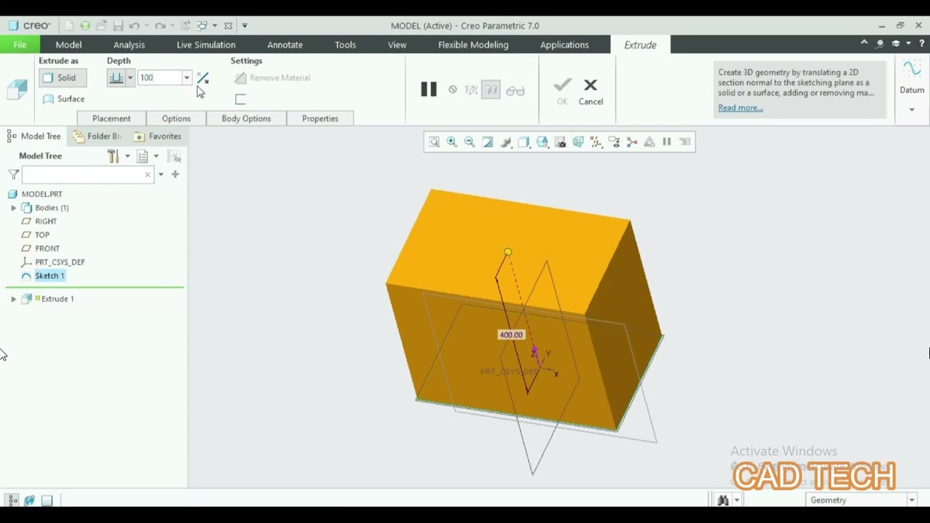The image size is (930, 523).
Task: Click the Read more link
Action: click(740, 108)
